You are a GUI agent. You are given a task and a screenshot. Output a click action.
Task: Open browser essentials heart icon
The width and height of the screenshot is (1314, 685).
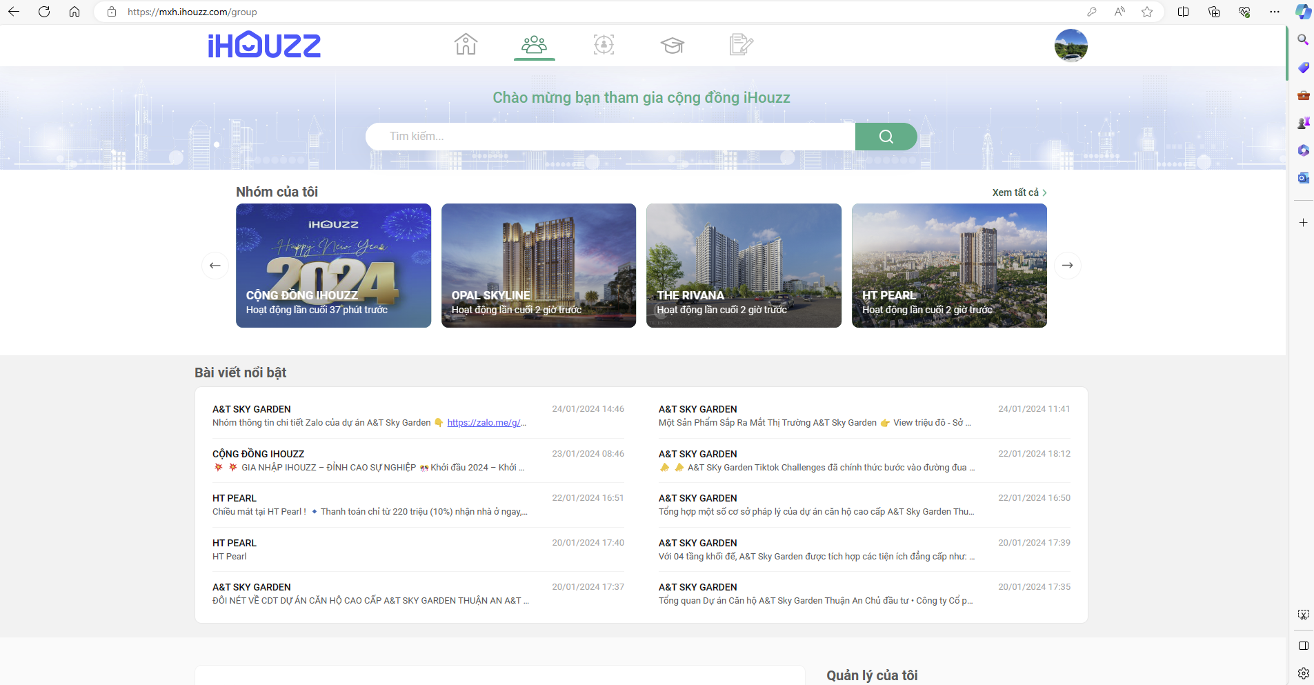click(1244, 12)
